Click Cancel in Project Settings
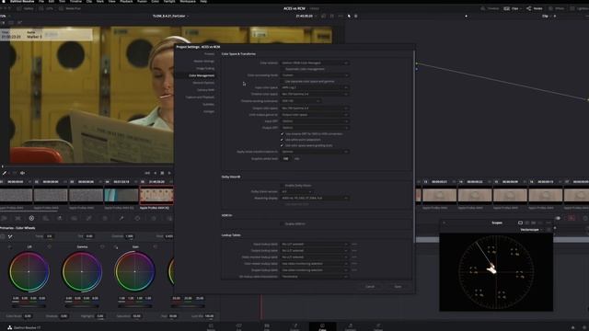 [x=370, y=286]
